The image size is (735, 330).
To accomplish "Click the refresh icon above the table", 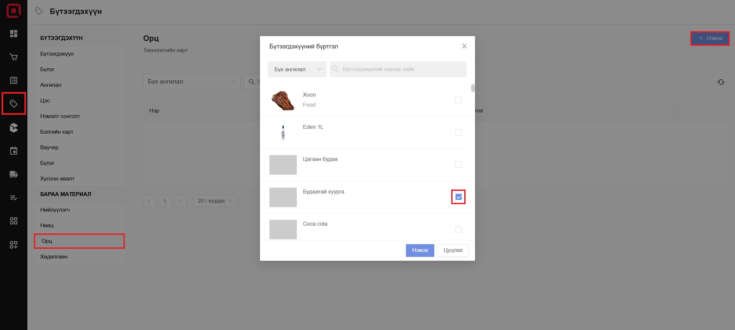I will [721, 82].
